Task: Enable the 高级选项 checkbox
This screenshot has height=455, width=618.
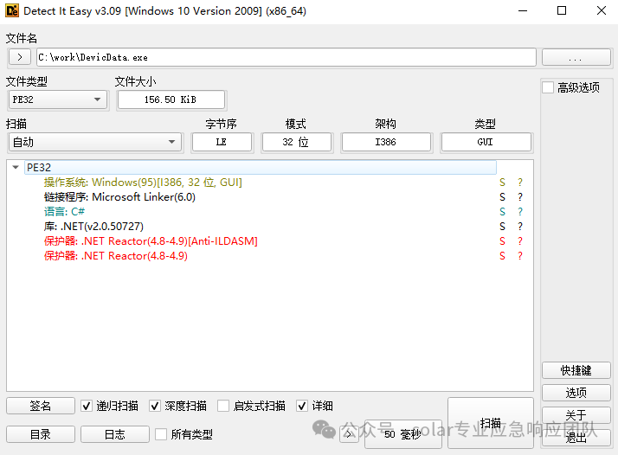Action: tap(548, 87)
